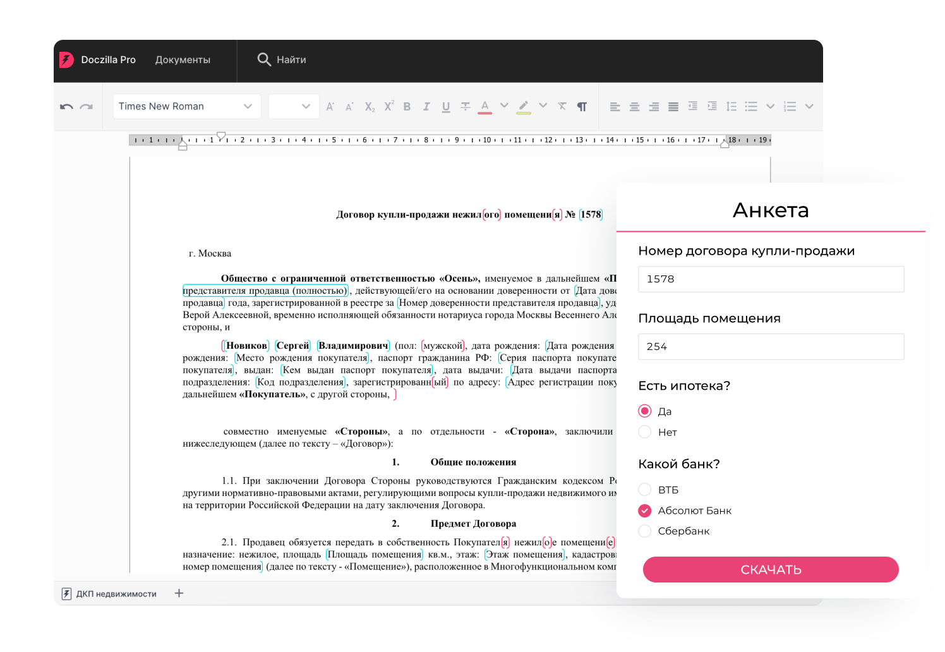Increase paragraph indent
The height and width of the screenshot is (652, 945).
pos(712,106)
